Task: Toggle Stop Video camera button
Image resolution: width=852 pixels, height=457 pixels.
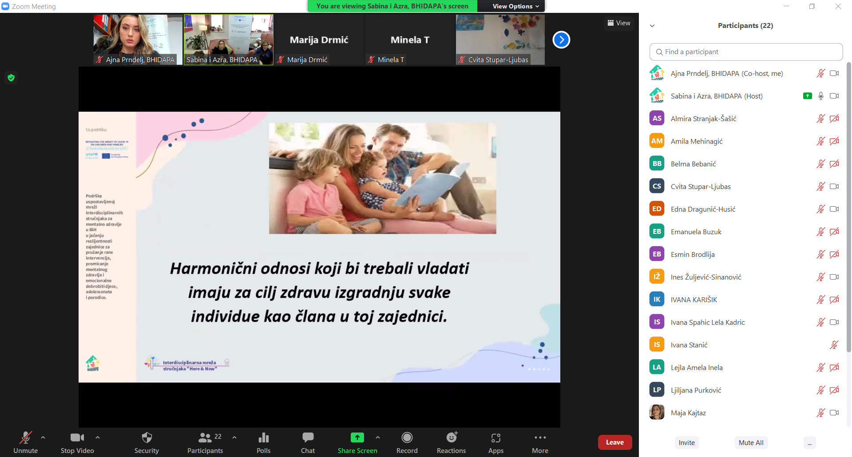Action: (x=77, y=438)
